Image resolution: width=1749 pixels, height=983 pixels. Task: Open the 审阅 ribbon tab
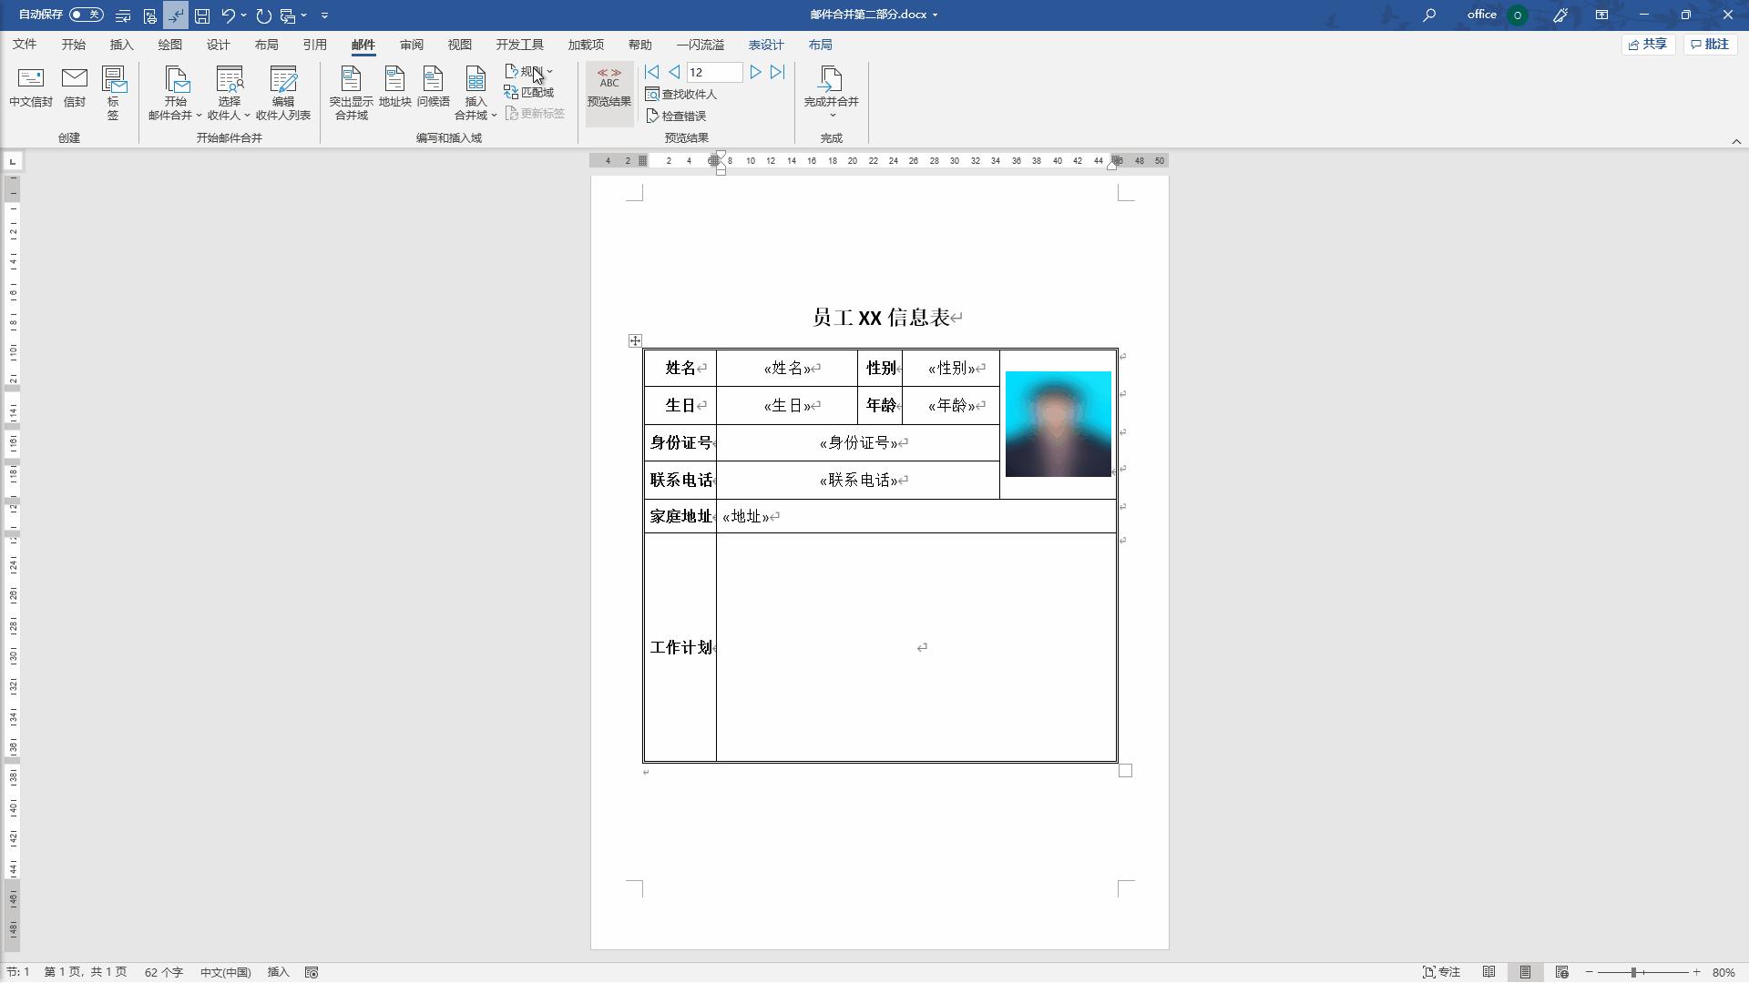point(411,44)
